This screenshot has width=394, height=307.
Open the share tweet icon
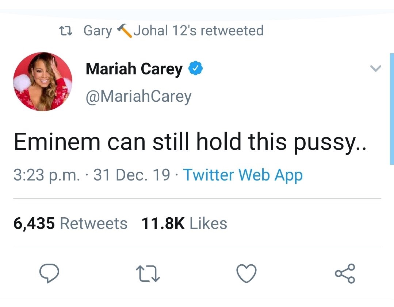click(x=345, y=274)
